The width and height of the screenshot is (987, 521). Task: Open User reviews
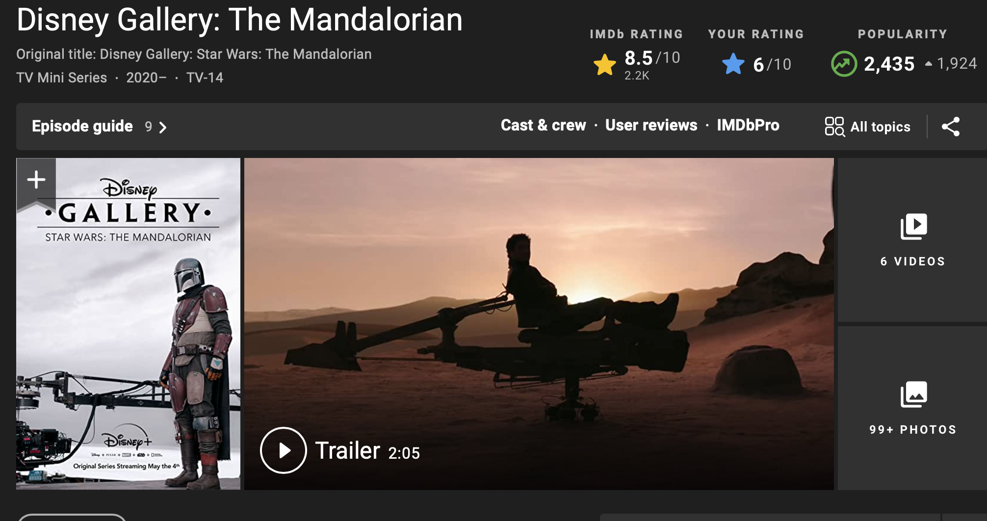tap(651, 125)
